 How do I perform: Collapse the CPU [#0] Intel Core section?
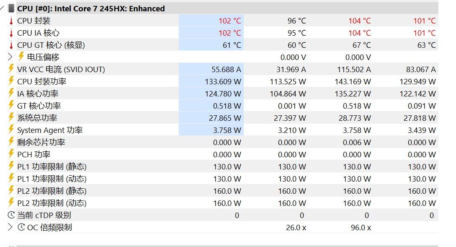(3, 8)
